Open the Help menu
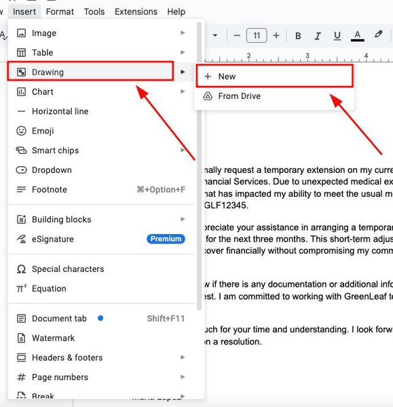 coord(176,12)
